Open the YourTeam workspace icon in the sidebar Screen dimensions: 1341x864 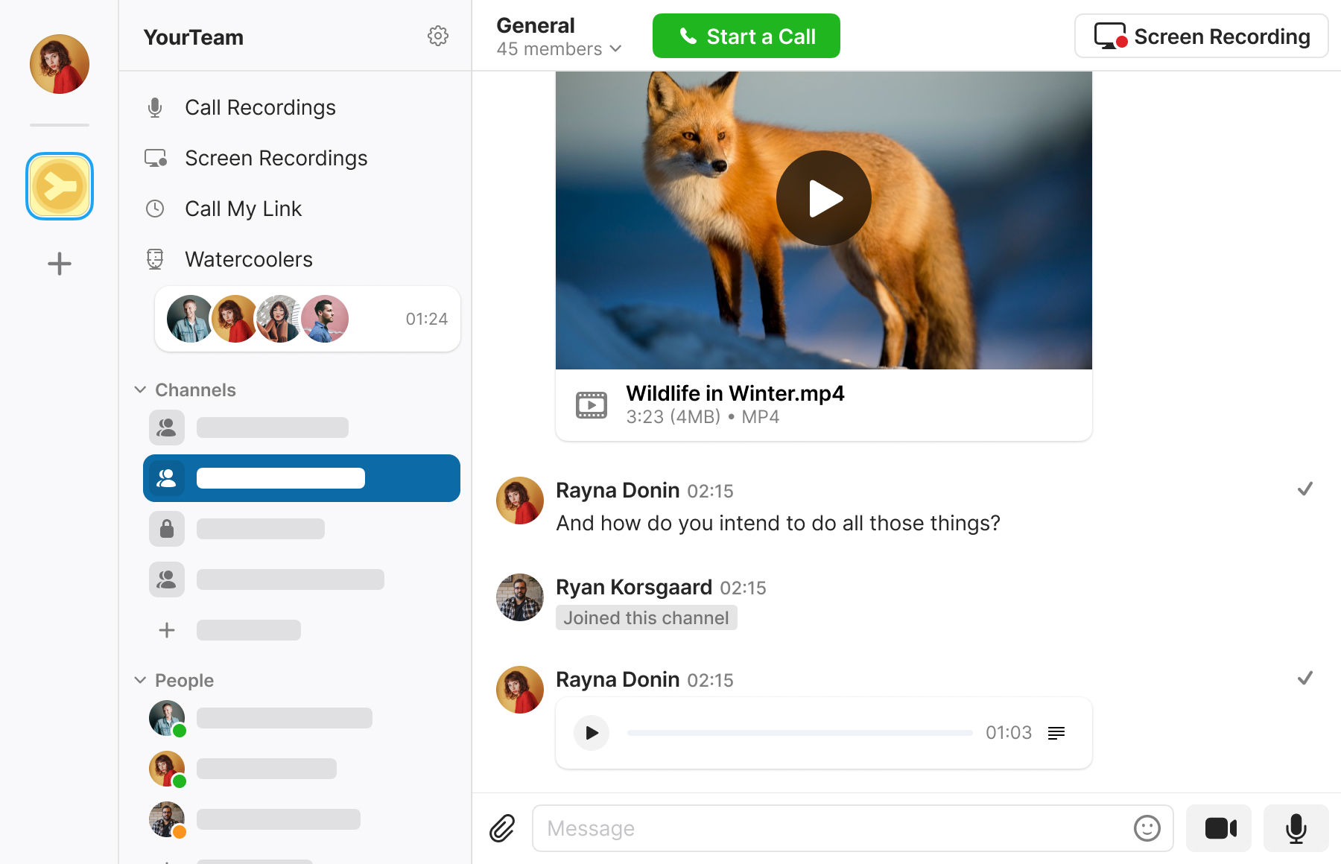tap(60, 185)
